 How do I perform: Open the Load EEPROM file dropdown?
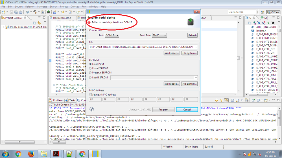pyautogui.click(x=196, y=78)
